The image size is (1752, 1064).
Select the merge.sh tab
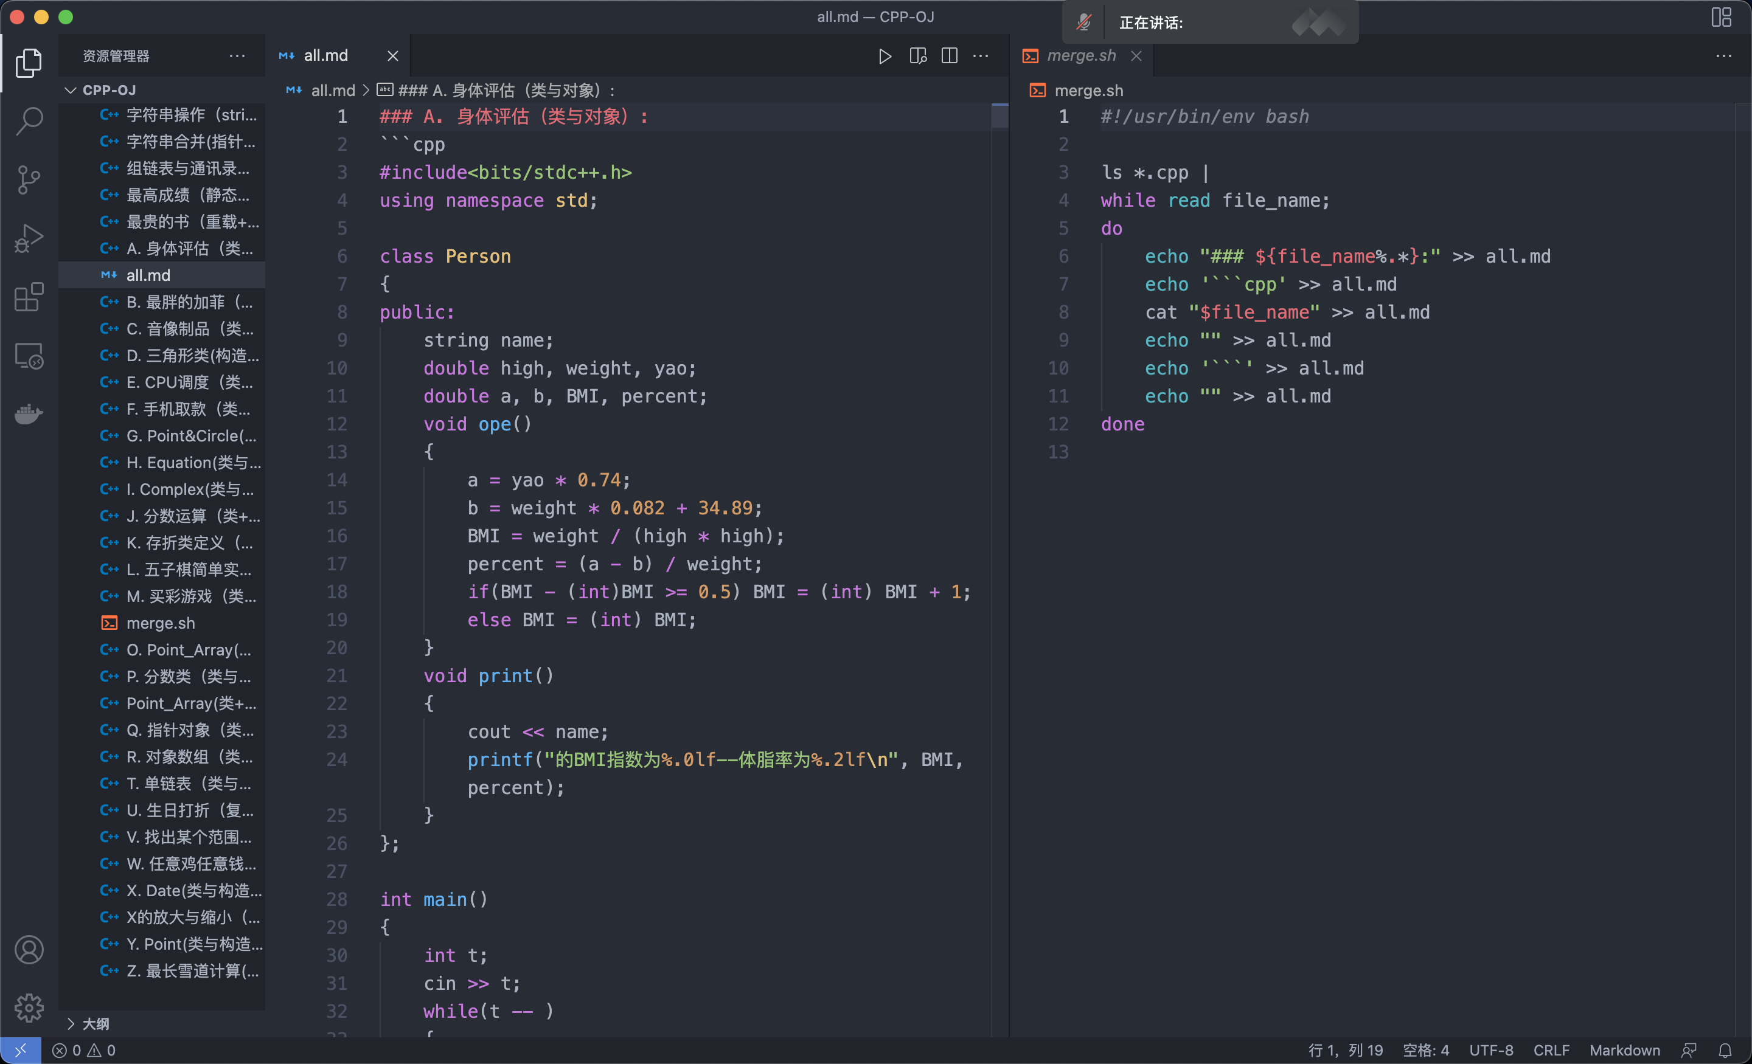point(1082,56)
